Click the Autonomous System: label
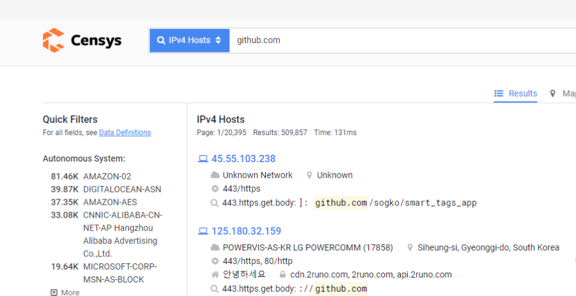Screen dimensions: 576x296 tap(84, 158)
